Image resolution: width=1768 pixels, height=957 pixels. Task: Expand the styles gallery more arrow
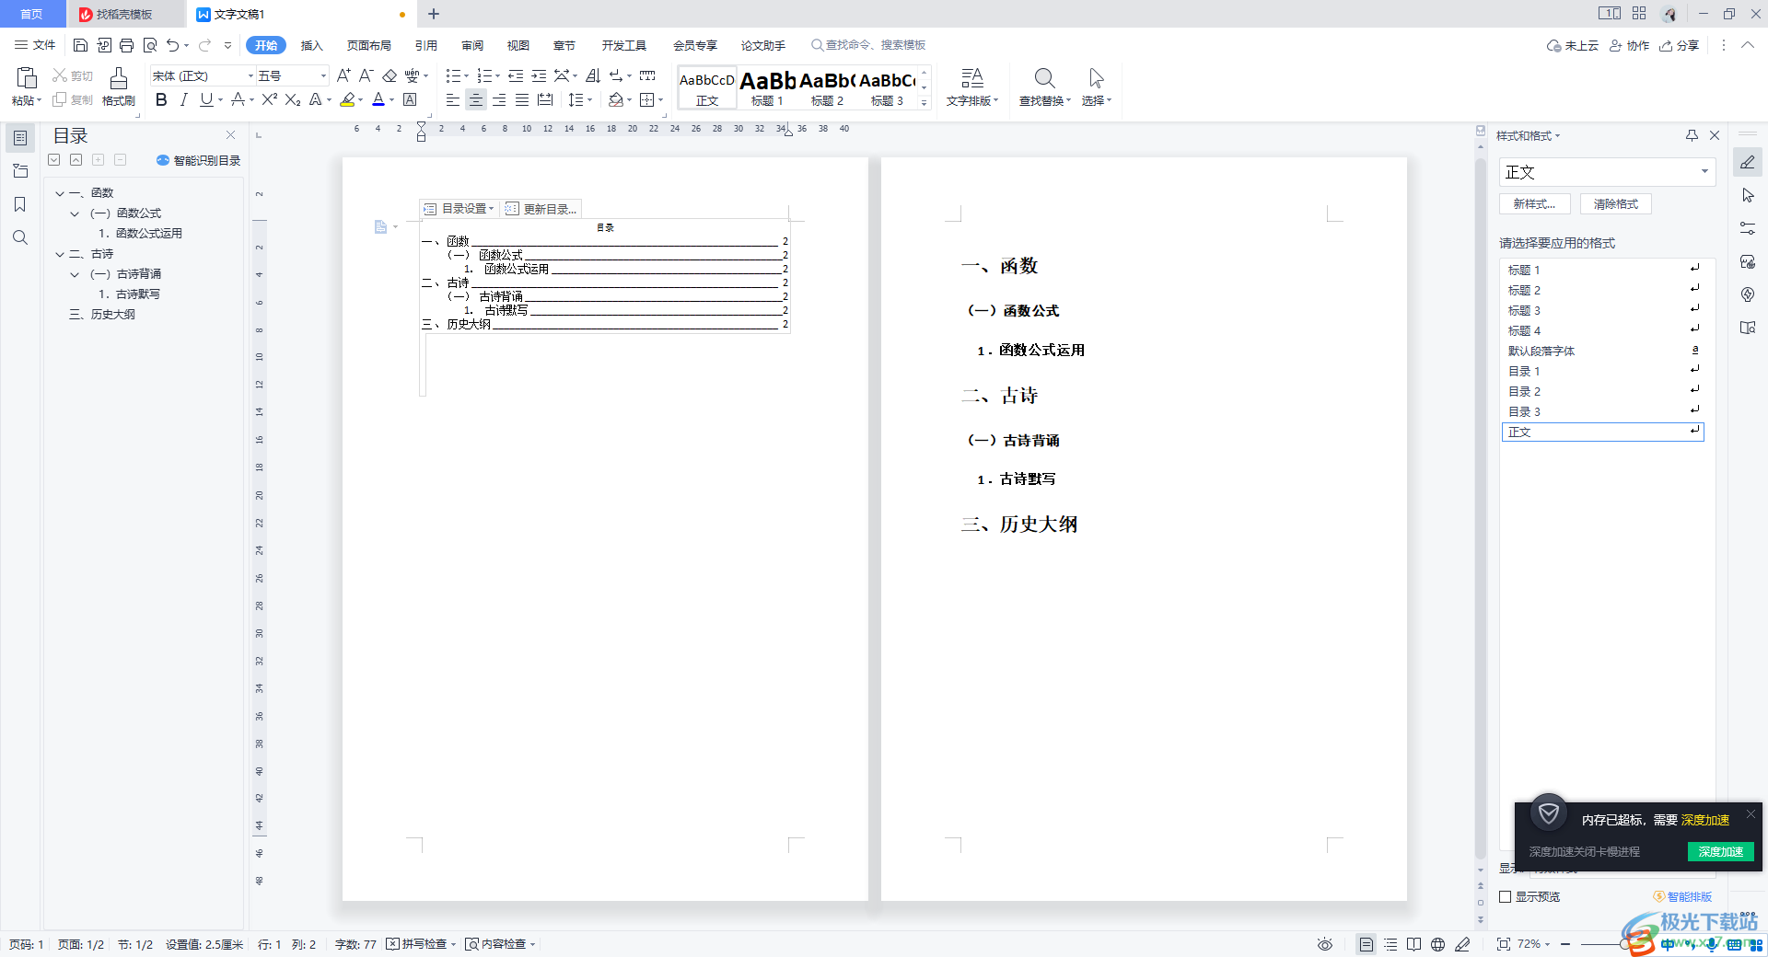click(x=925, y=102)
